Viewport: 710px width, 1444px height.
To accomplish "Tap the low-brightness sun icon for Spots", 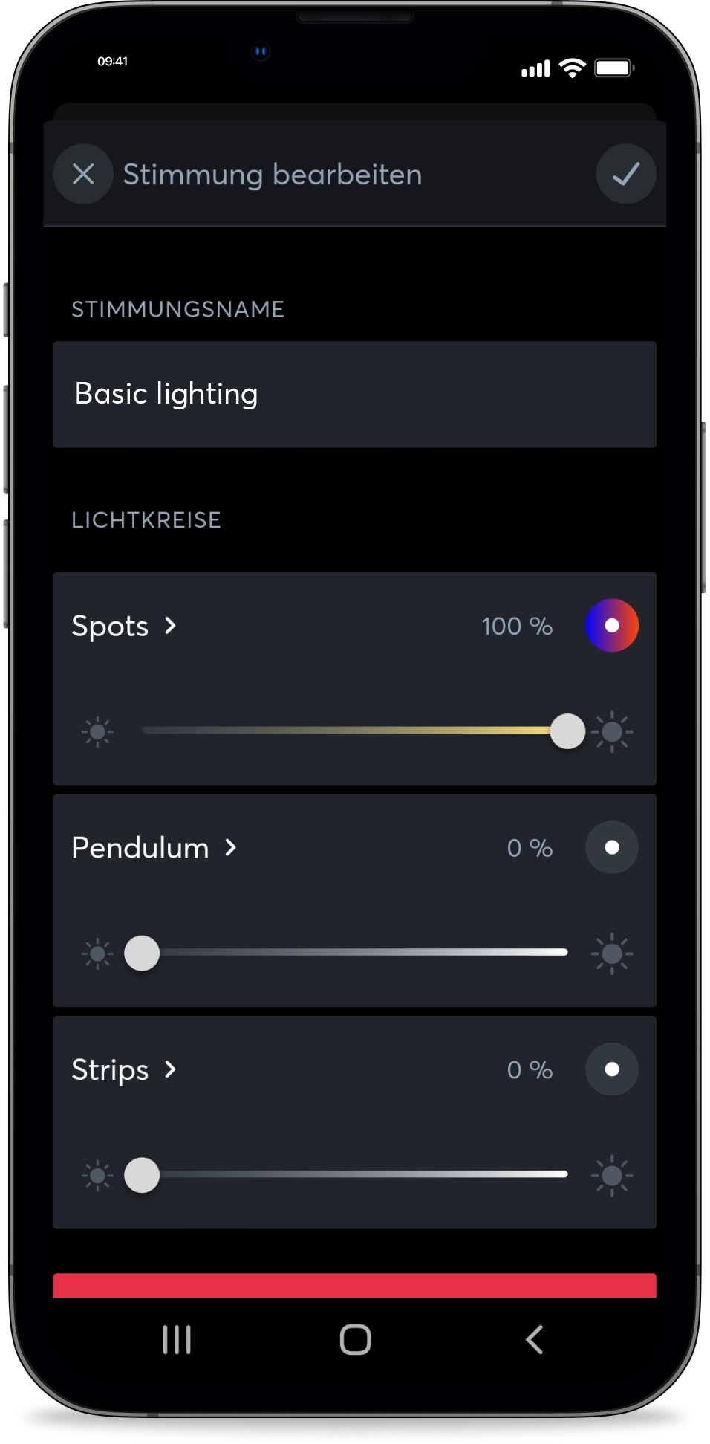I will tap(97, 732).
